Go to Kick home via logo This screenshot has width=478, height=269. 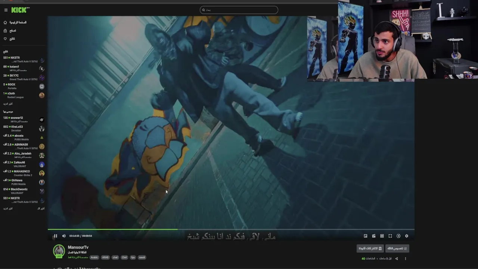[20, 10]
